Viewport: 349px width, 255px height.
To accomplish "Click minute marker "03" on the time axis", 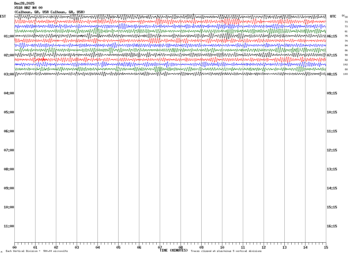I will [77, 247].
